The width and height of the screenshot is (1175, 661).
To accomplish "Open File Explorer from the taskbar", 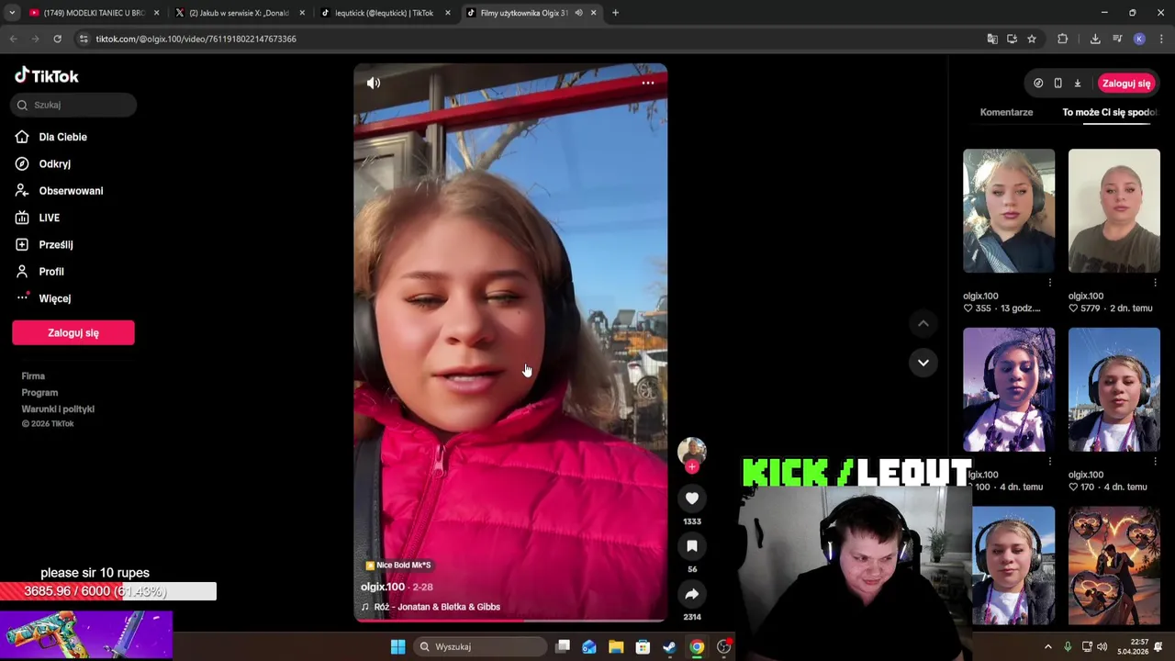I will [616, 646].
